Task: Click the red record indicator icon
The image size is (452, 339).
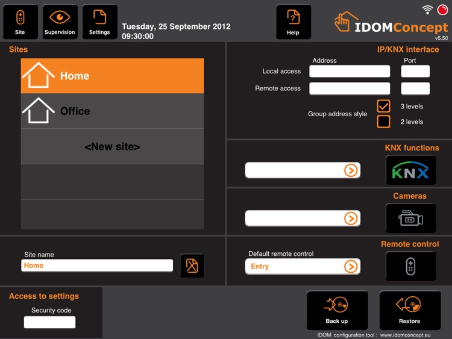Action: [x=442, y=10]
